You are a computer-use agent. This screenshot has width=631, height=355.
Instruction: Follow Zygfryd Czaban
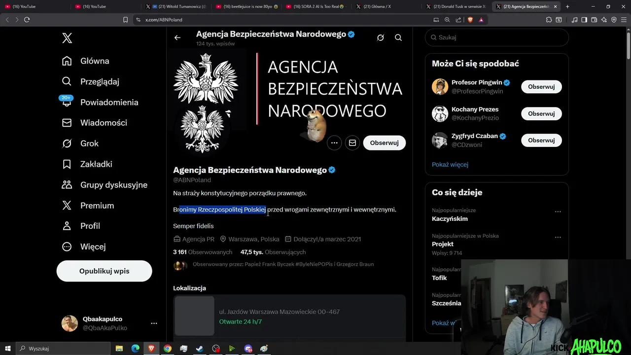tap(541, 141)
